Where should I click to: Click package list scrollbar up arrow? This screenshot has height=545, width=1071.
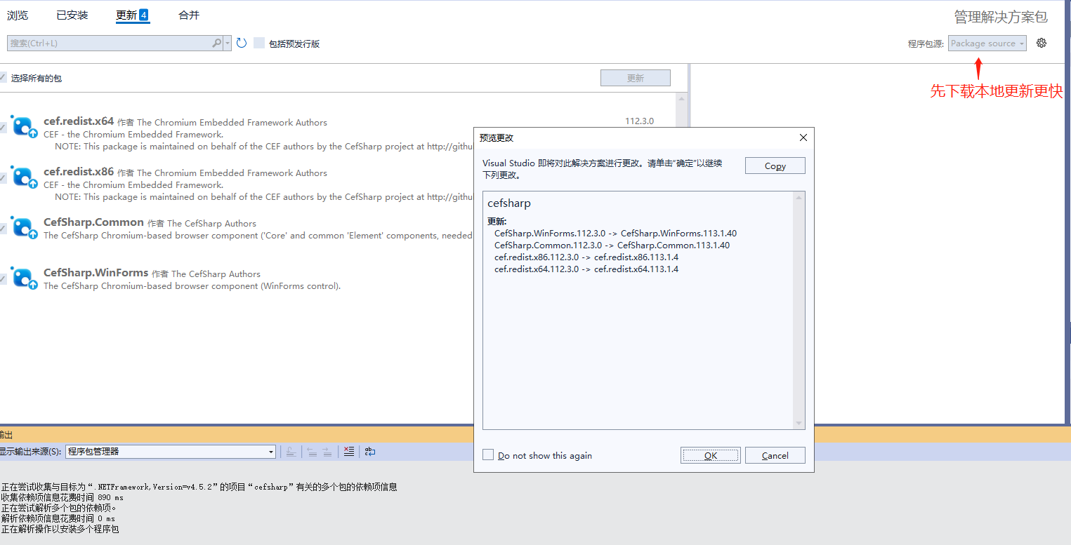tap(681, 100)
